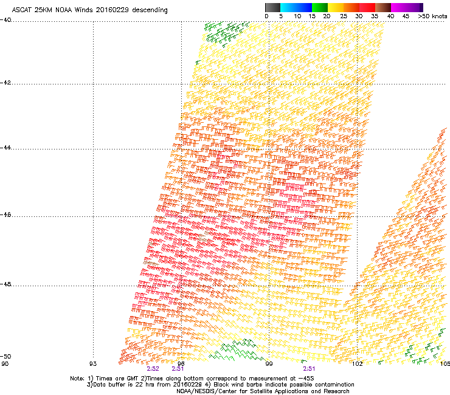The image size is (450, 395).
Task: Click the legend scale number "10"
Action: (x=297, y=16)
